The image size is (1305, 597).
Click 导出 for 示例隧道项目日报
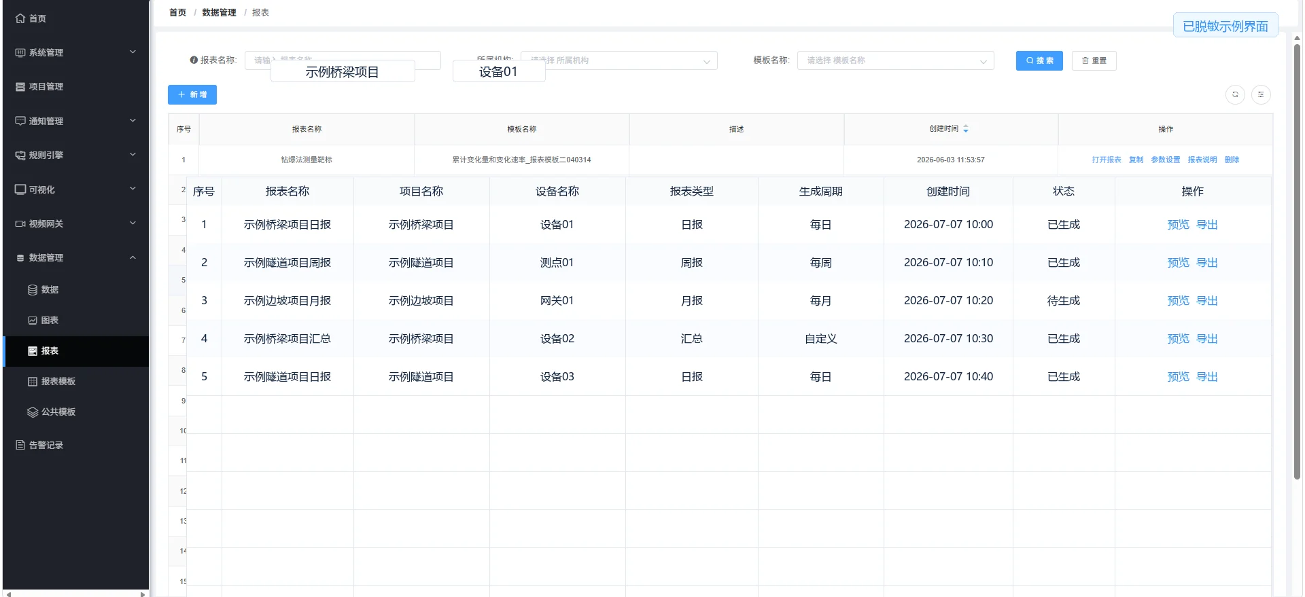click(x=1207, y=376)
